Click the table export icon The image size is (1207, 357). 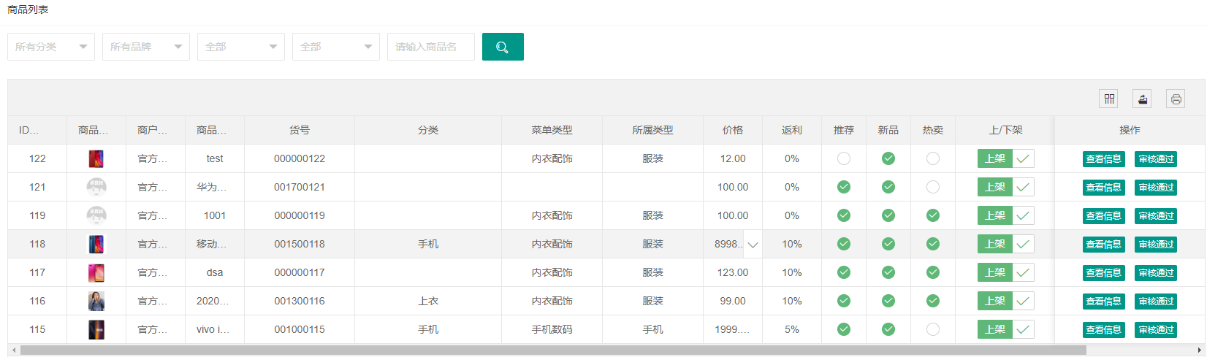[1143, 99]
